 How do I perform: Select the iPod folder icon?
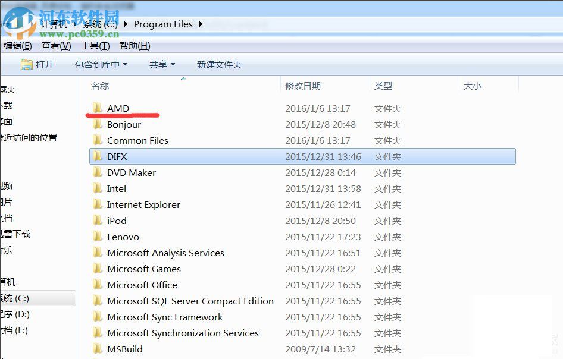(x=98, y=221)
